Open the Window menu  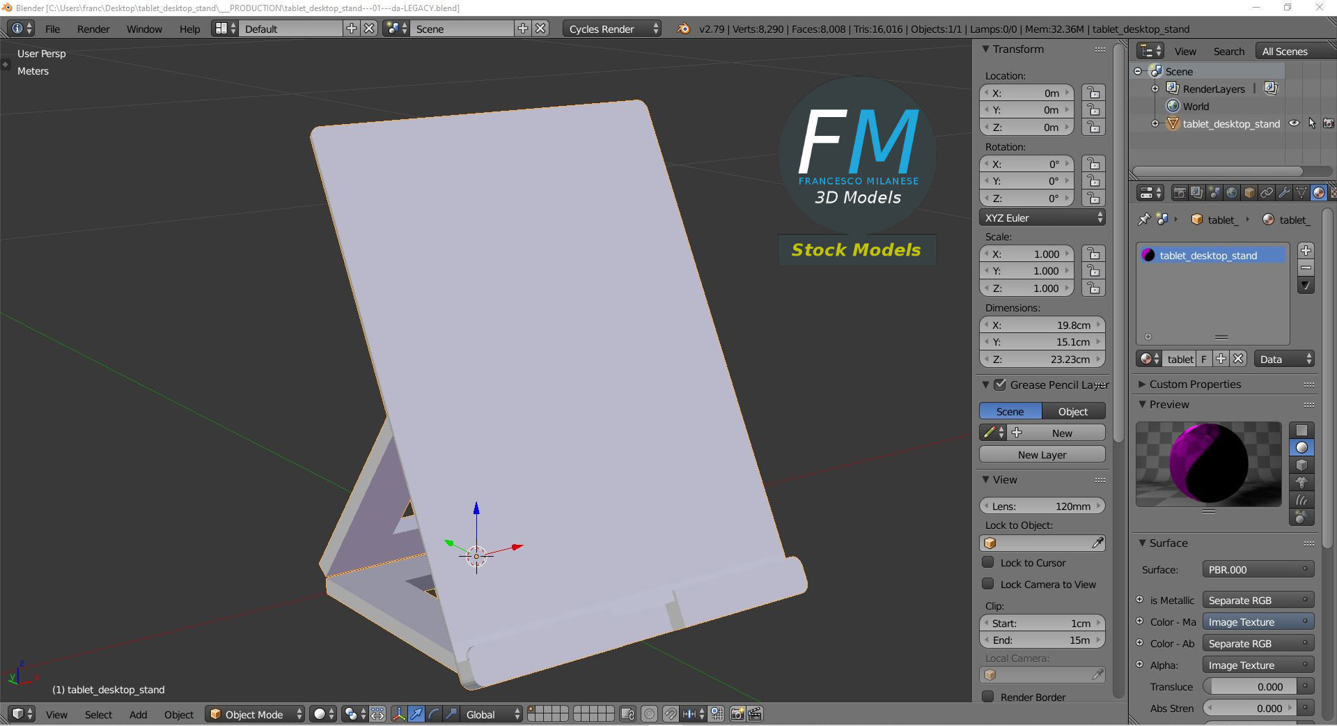pyautogui.click(x=144, y=29)
